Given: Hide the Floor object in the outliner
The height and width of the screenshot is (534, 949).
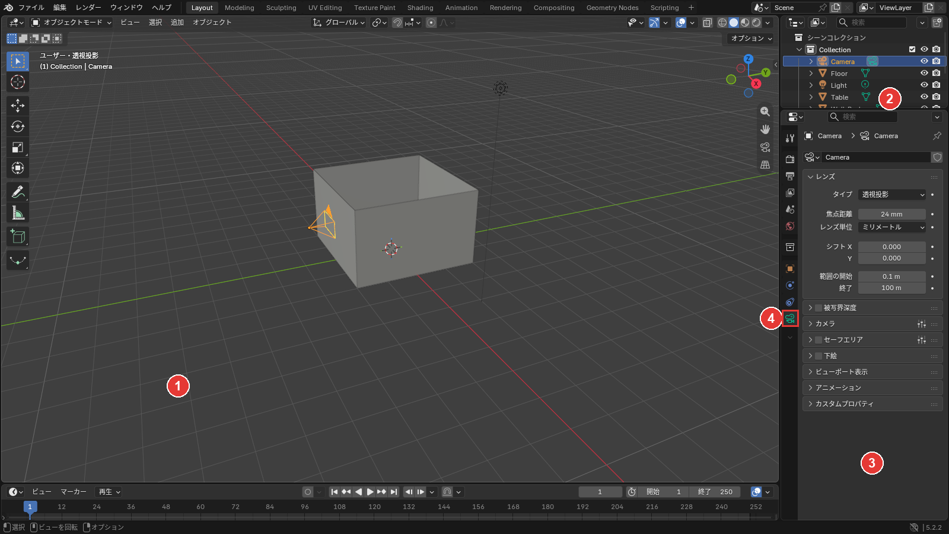Looking at the screenshot, I should [x=924, y=73].
